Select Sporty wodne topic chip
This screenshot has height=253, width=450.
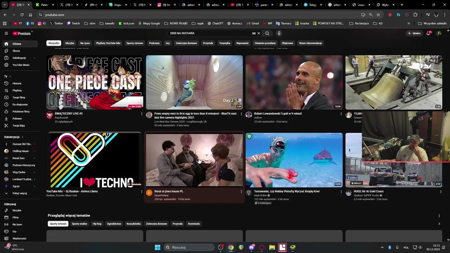coord(79,224)
